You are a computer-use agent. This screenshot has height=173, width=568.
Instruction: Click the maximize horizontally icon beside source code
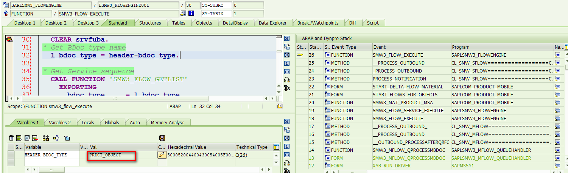click(287, 72)
